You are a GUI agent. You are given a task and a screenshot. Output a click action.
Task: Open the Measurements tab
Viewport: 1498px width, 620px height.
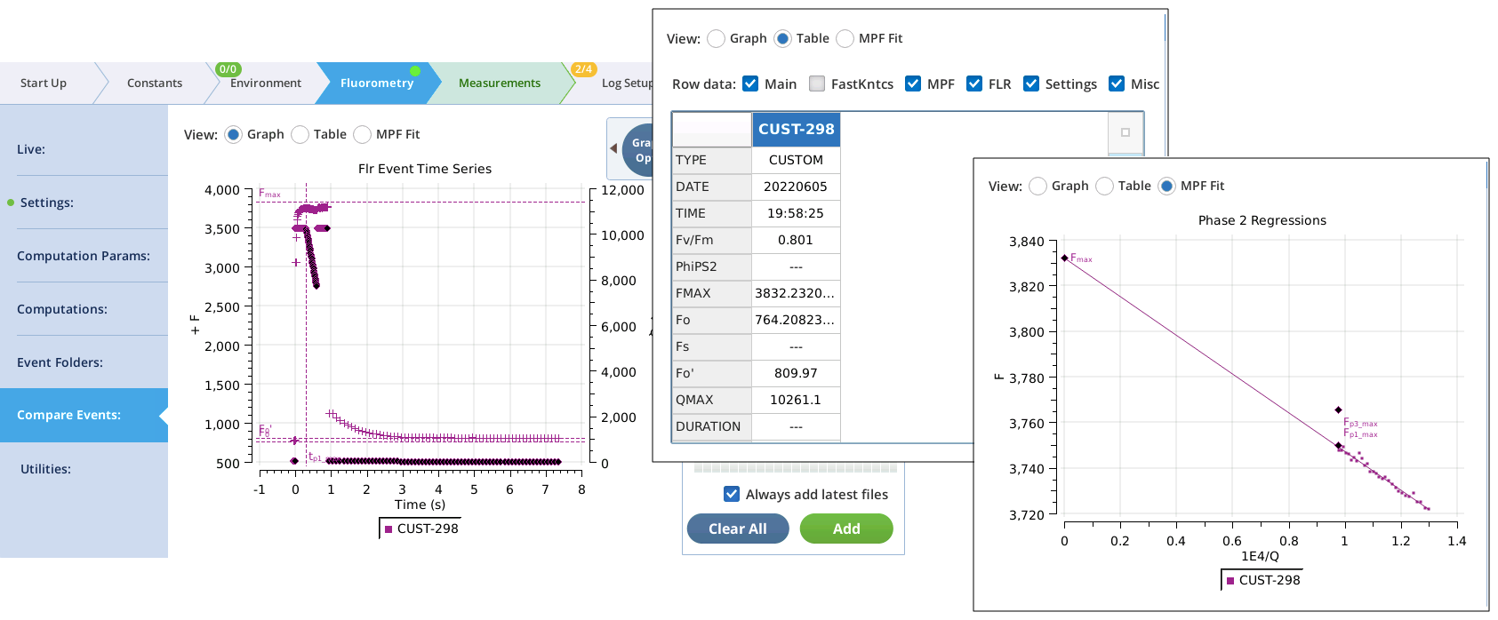pos(500,83)
